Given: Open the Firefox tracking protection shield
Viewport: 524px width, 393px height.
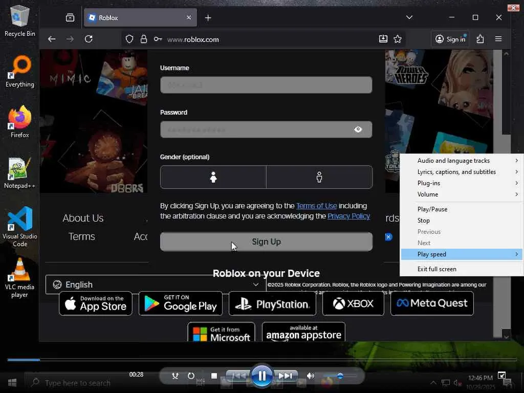Looking at the screenshot, I should 129,39.
